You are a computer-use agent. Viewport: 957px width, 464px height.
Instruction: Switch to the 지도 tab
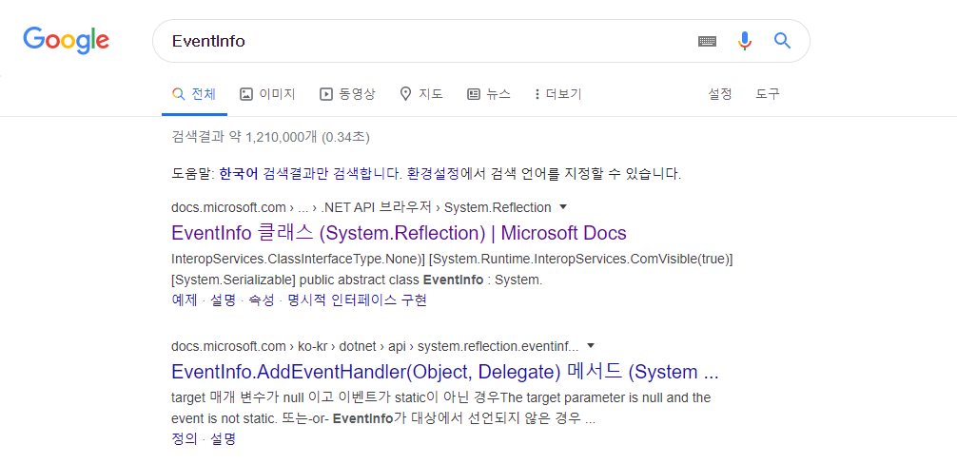(421, 94)
